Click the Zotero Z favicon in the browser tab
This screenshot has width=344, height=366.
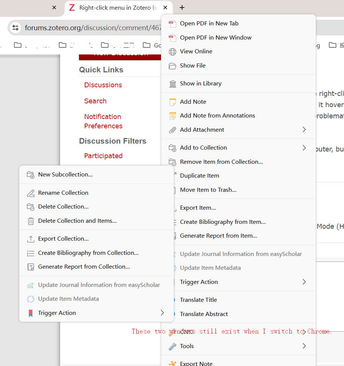tap(72, 8)
